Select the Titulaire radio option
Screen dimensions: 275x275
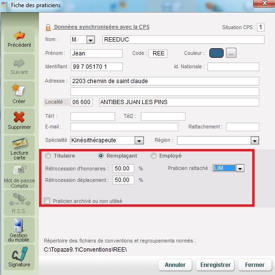pos(48,156)
